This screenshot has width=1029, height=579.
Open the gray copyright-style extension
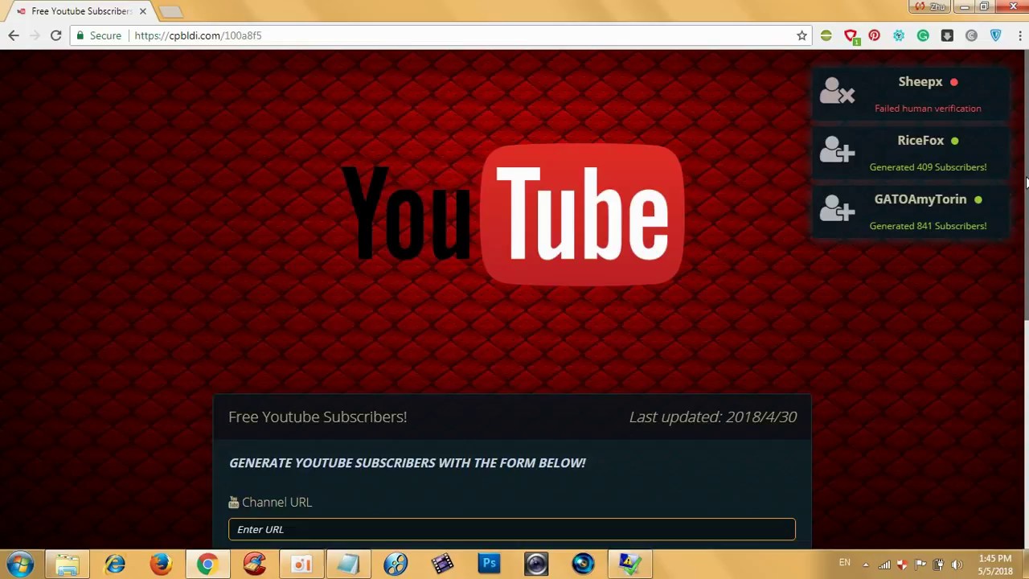tap(971, 35)
